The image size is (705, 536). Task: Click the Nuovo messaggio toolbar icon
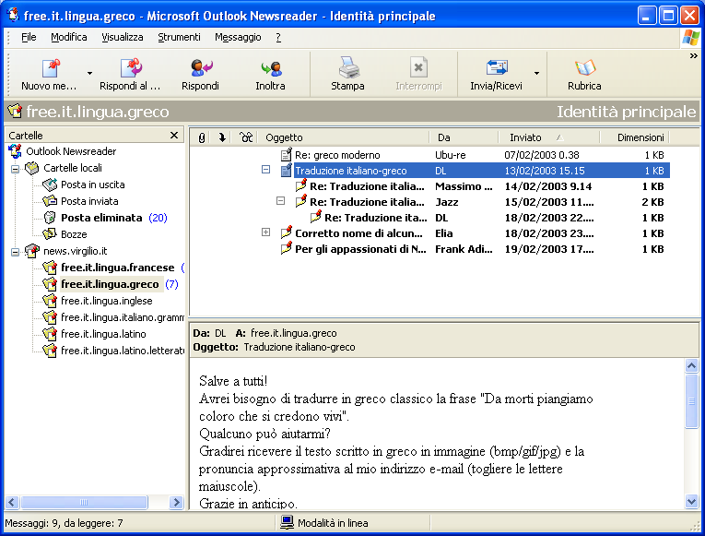tap(51, 68)
